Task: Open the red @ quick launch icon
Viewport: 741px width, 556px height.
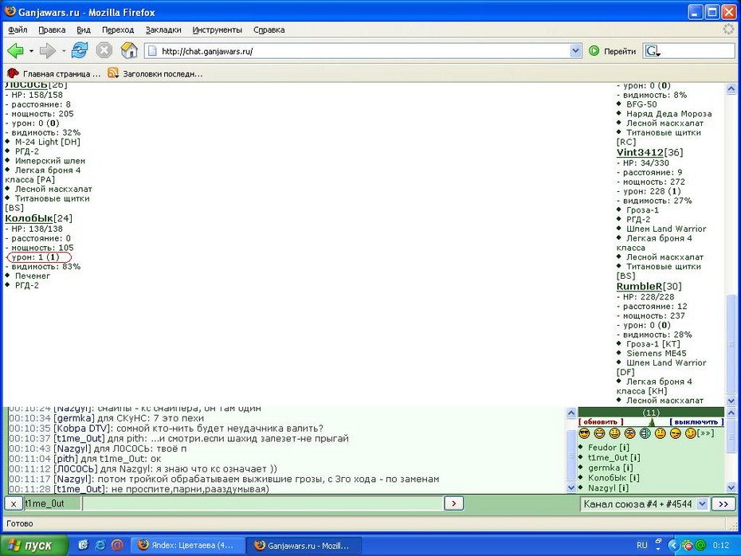Action: 117,545
